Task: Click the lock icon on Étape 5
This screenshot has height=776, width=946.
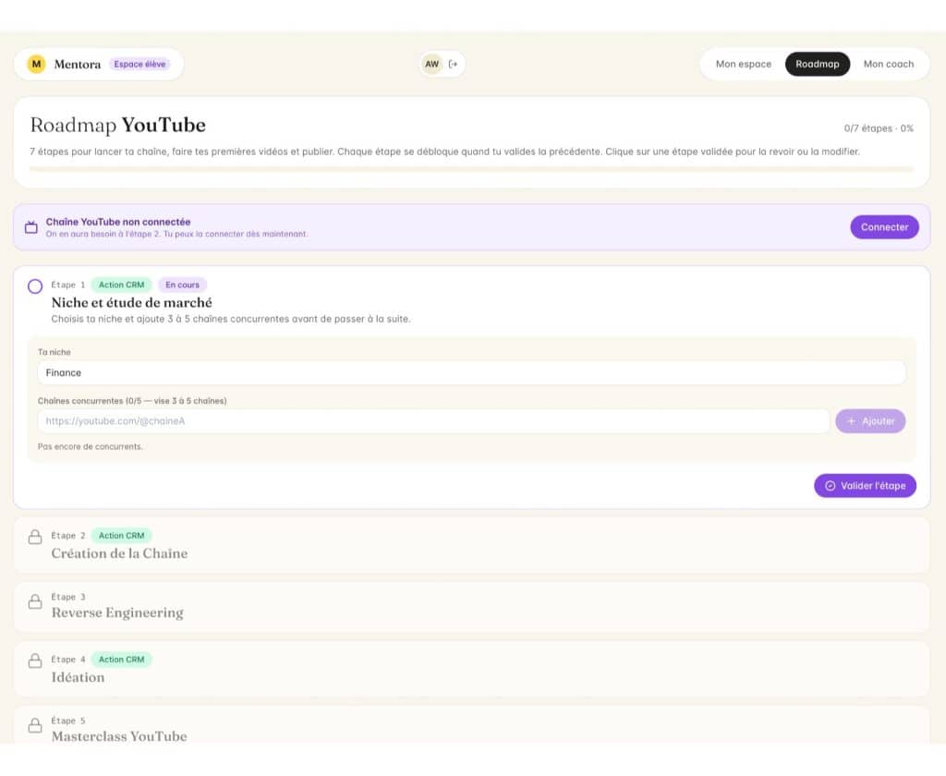Action: (35, 725)
